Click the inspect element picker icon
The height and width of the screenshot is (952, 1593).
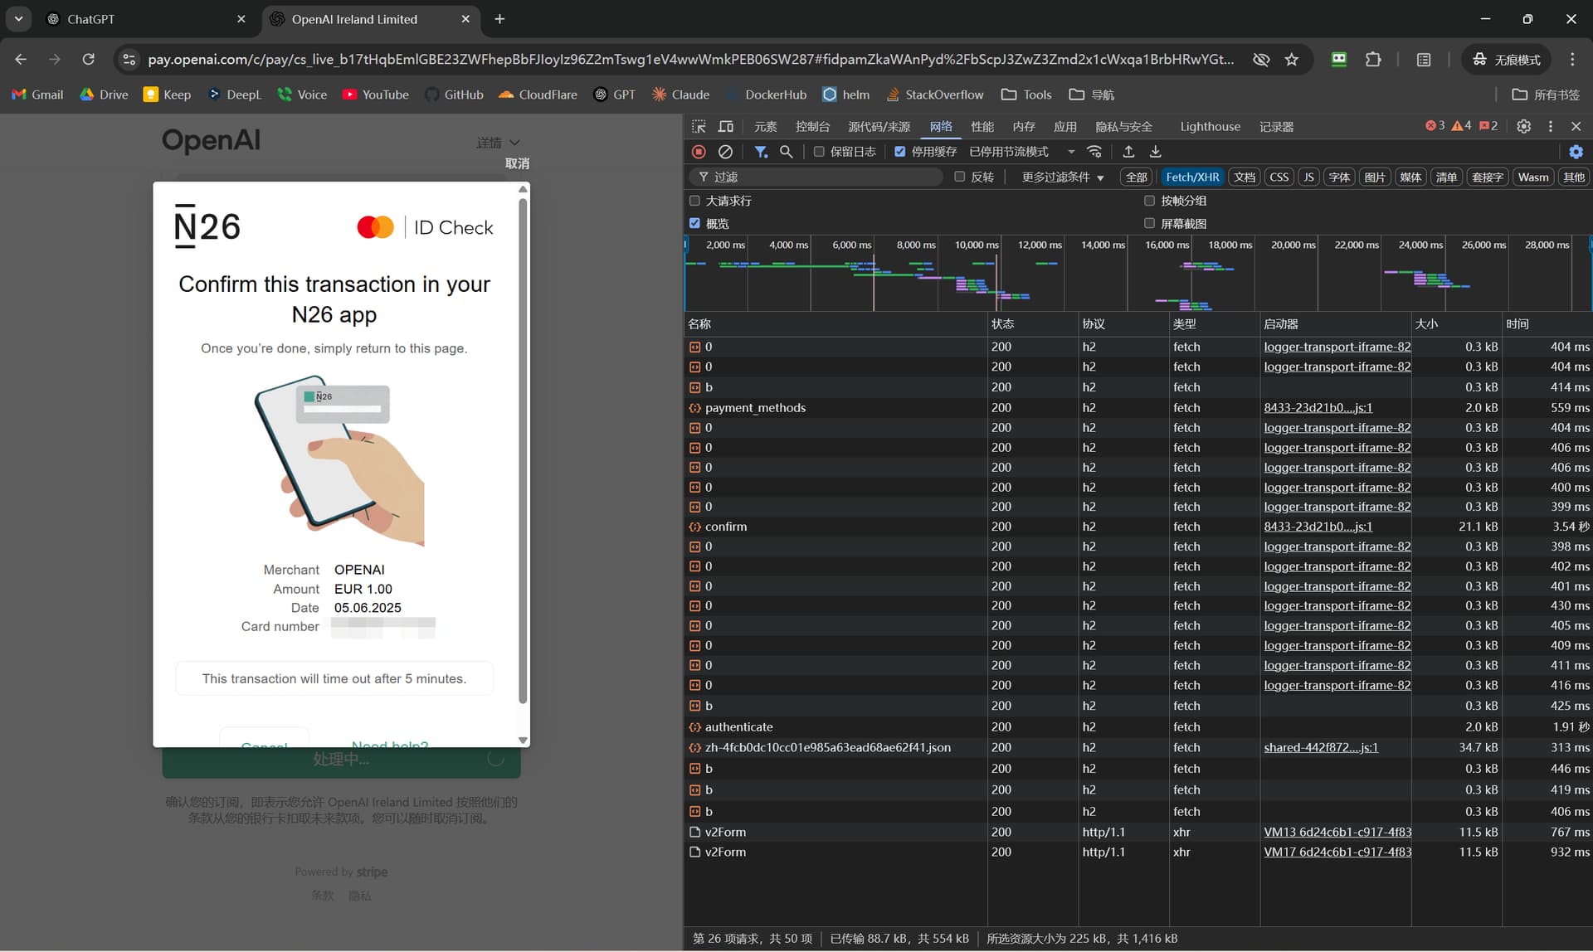[x=699, y=126]
